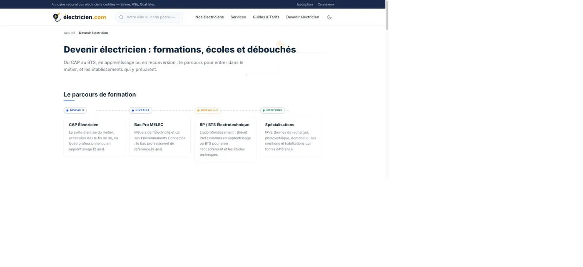The image size is (583, 267).
Task: Select the NIVEAU 3 badge
Action: tap(75, 110)
